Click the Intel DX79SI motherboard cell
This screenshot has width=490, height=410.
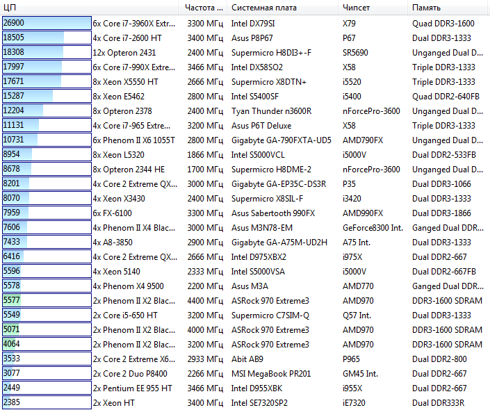click(253, 24)
